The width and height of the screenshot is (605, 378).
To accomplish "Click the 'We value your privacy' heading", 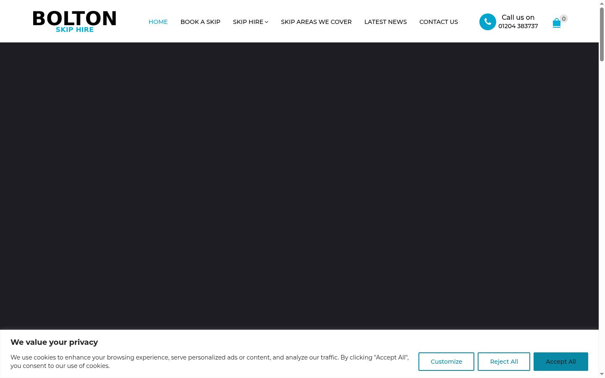I will click(x=54, y=342).
